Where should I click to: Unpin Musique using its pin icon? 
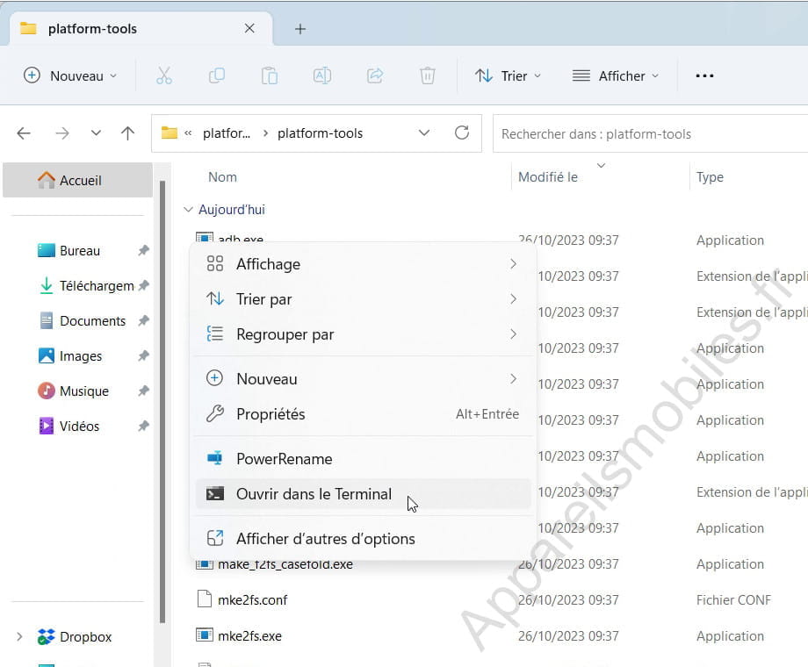pos(143,391)
